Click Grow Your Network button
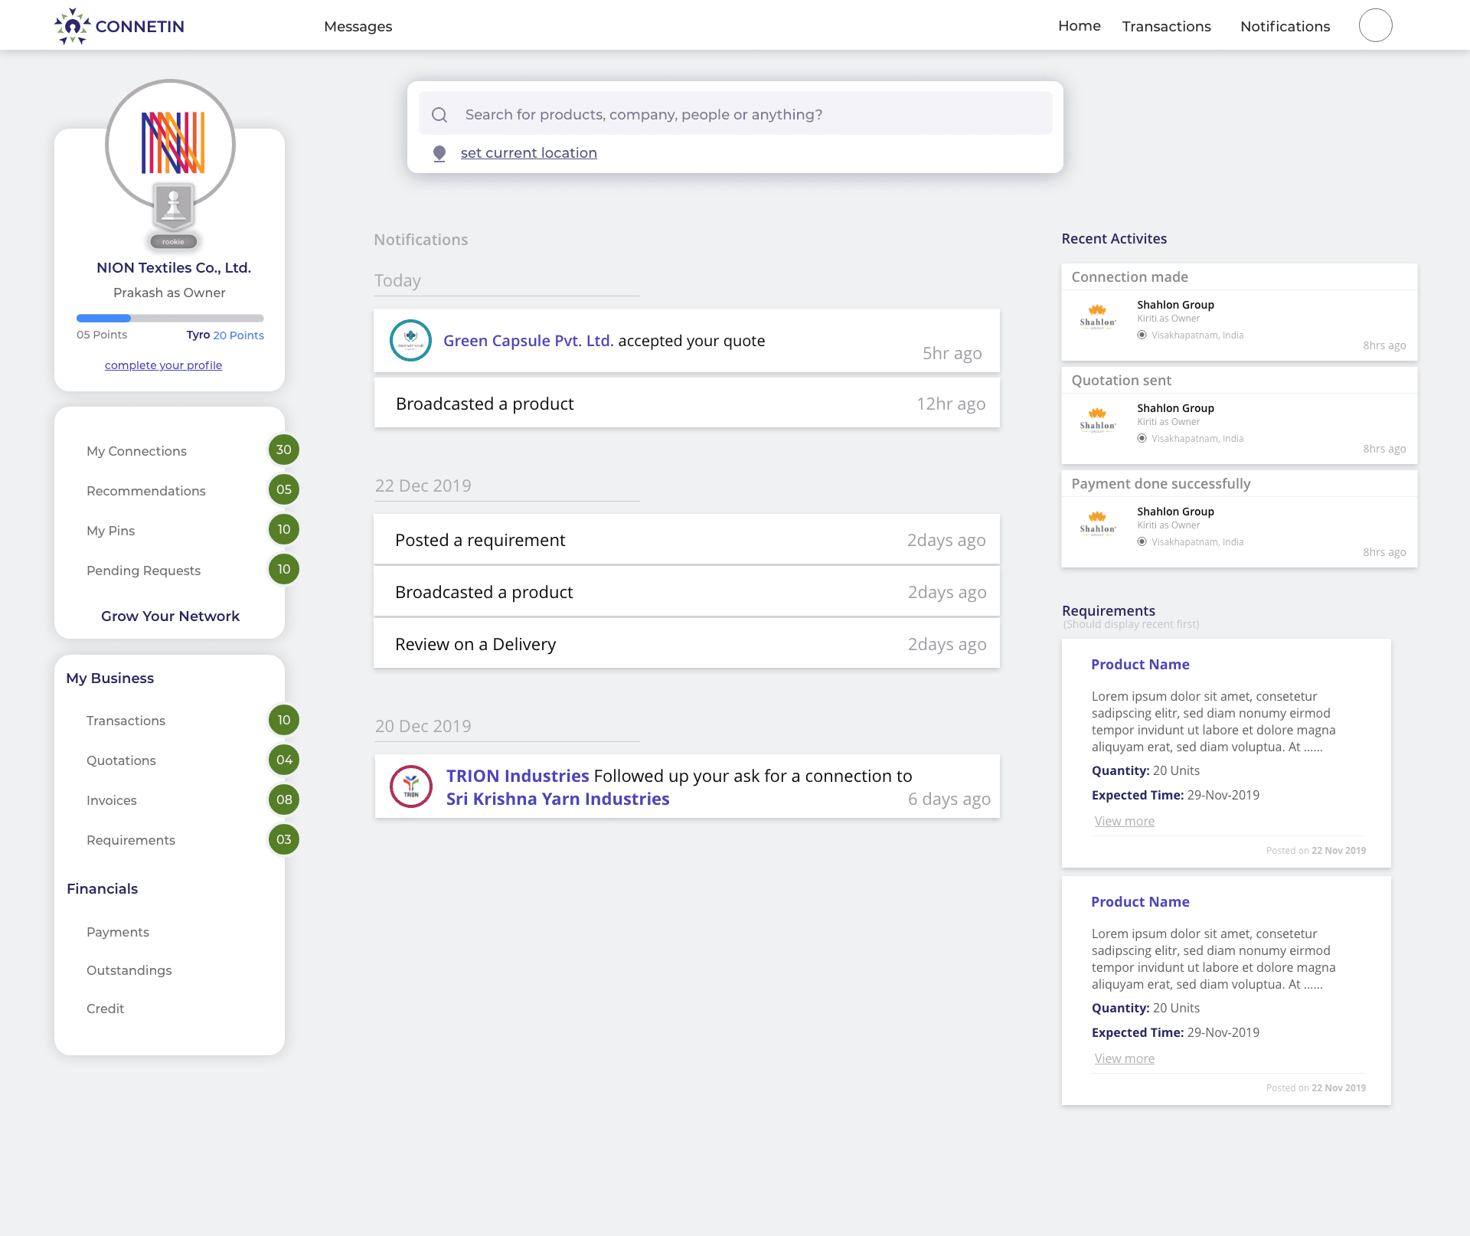Viewport: 1470px width, 1236px height. [x=170, y=616]
